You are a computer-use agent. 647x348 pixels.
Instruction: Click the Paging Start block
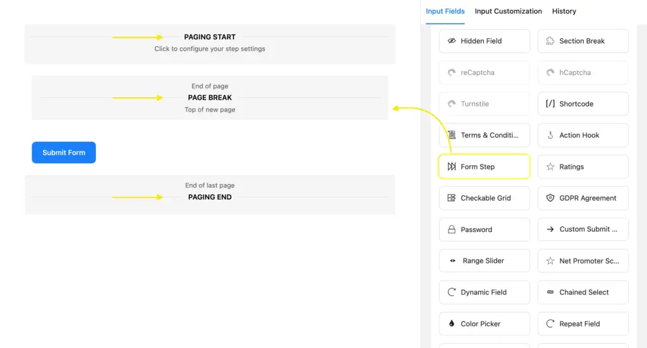pyautogui.click(x=210, y=43)
